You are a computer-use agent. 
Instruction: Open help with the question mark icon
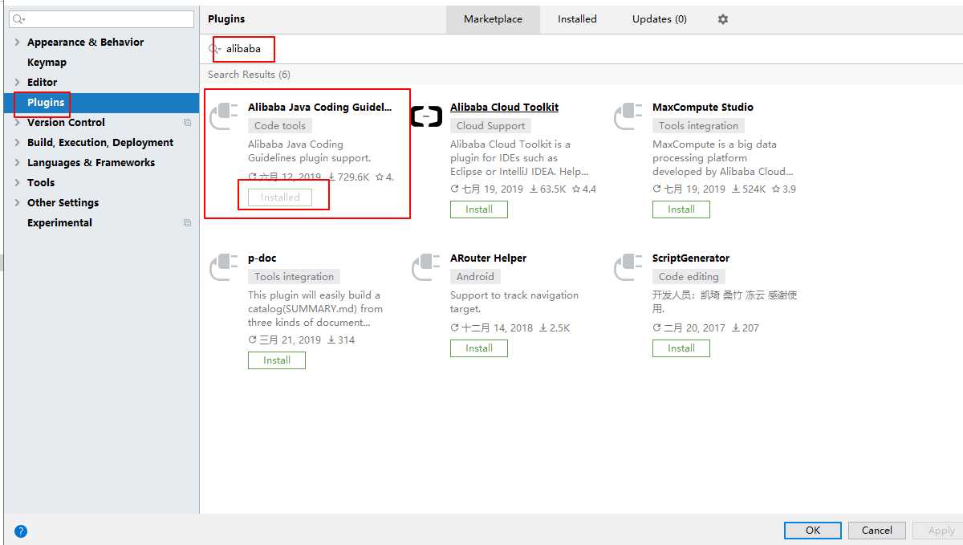click(21, 531)
